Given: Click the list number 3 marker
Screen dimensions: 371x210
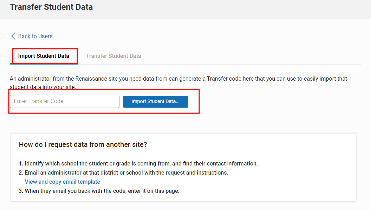Looking at the screenshot, I should 21,191.
